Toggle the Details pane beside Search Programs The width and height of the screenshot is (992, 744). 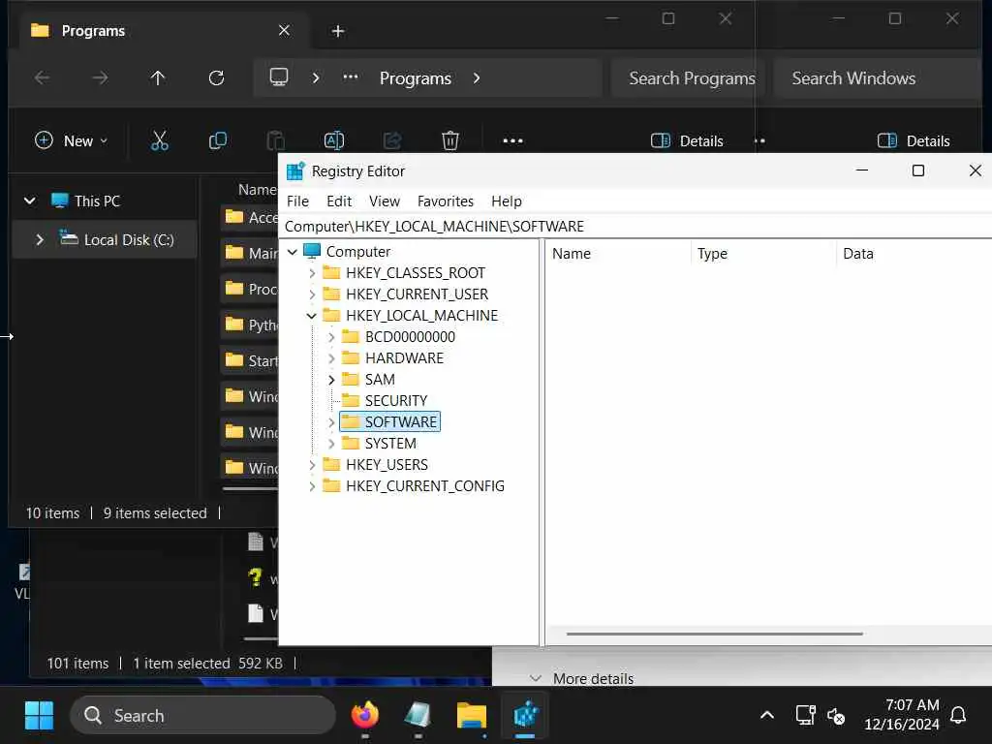[687, 140]
